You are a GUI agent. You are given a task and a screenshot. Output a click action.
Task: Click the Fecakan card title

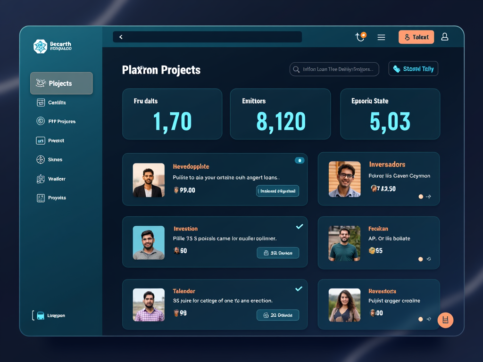tap(378, 229)
